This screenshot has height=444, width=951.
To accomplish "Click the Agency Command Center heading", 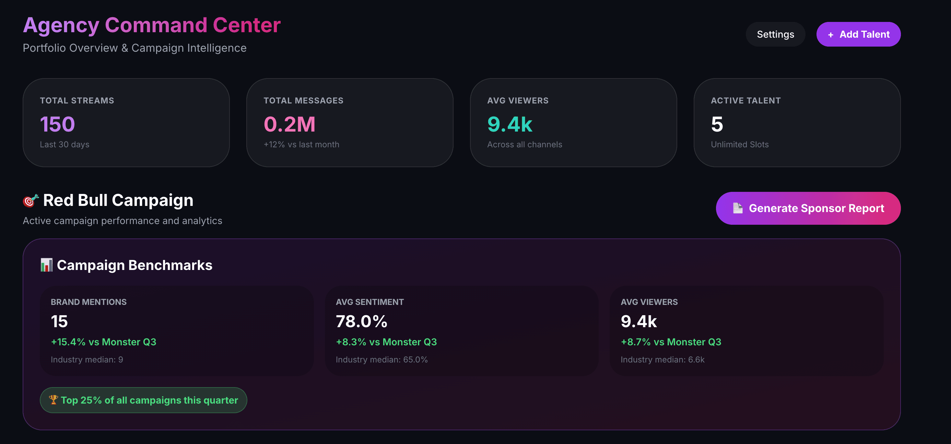I will point(152,25).
